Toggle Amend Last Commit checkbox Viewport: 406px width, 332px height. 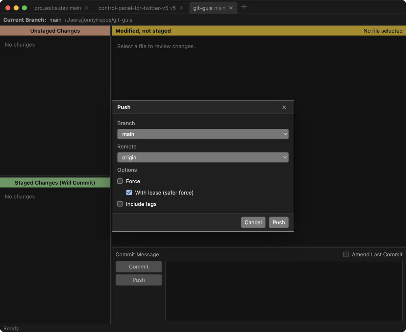point(346,254)
